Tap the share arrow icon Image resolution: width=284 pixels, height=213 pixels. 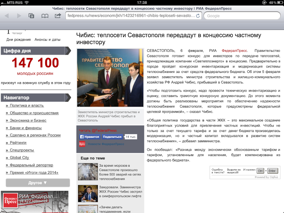58,16
